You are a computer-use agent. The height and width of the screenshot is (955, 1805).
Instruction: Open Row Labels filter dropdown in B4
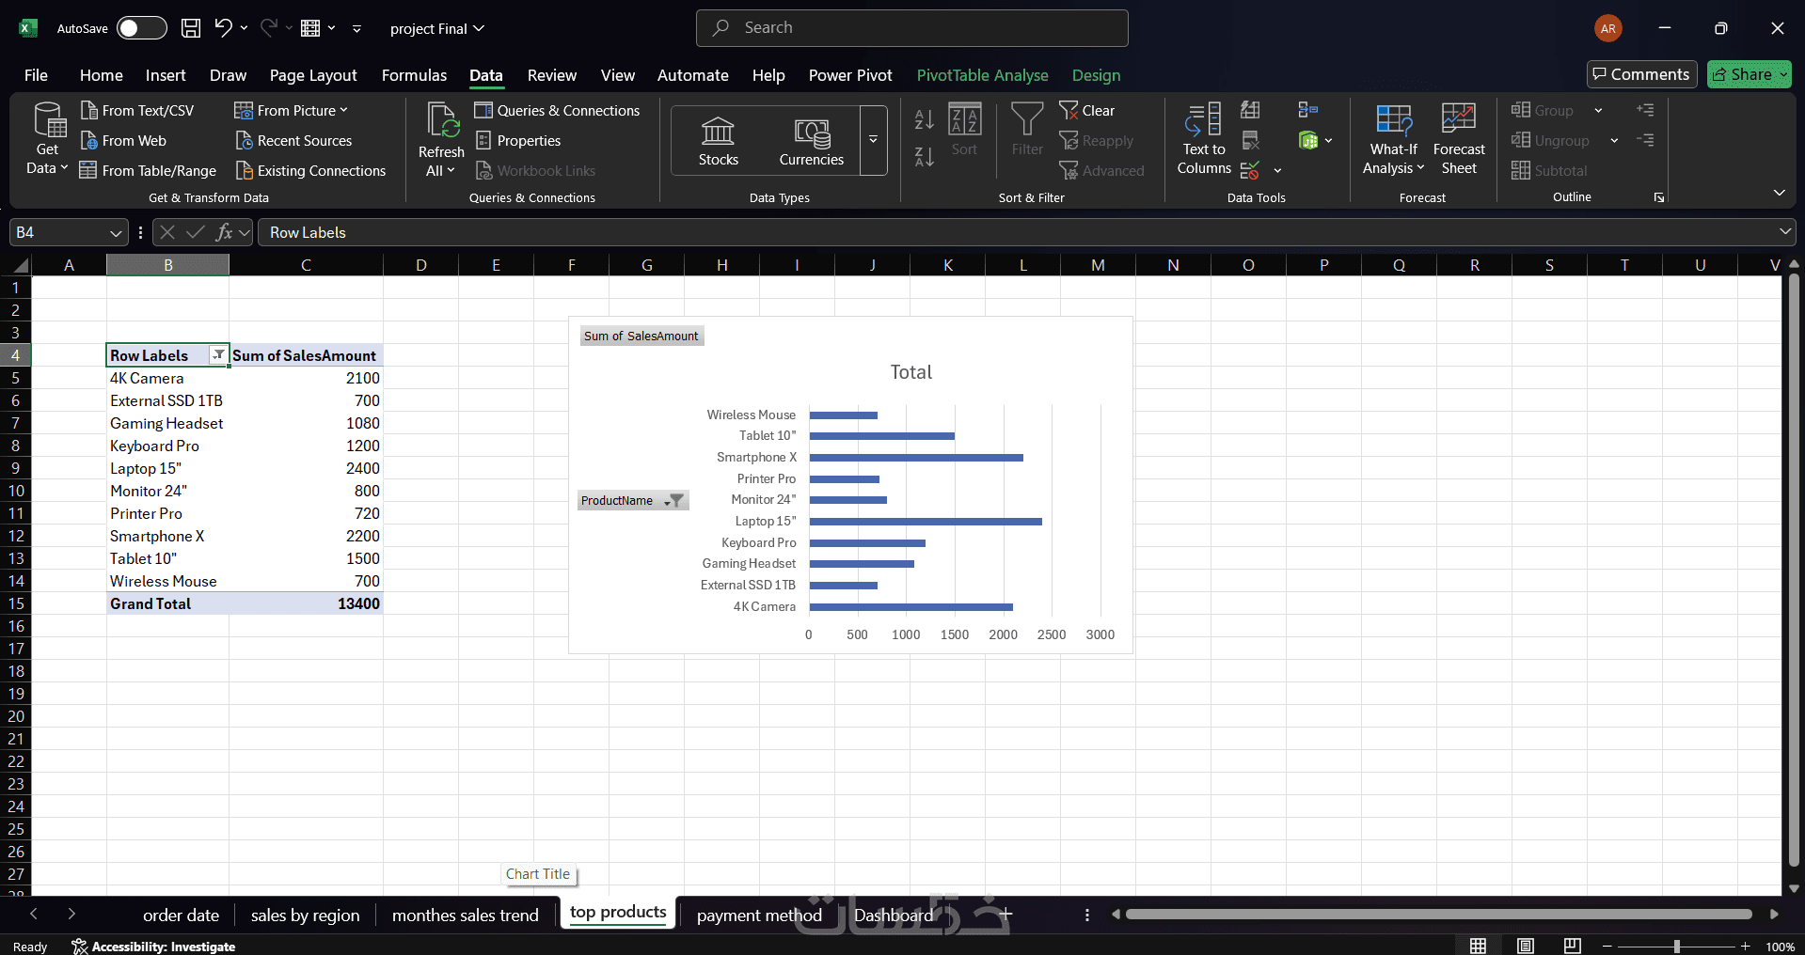pyautogui.click(x=218, y=354)
